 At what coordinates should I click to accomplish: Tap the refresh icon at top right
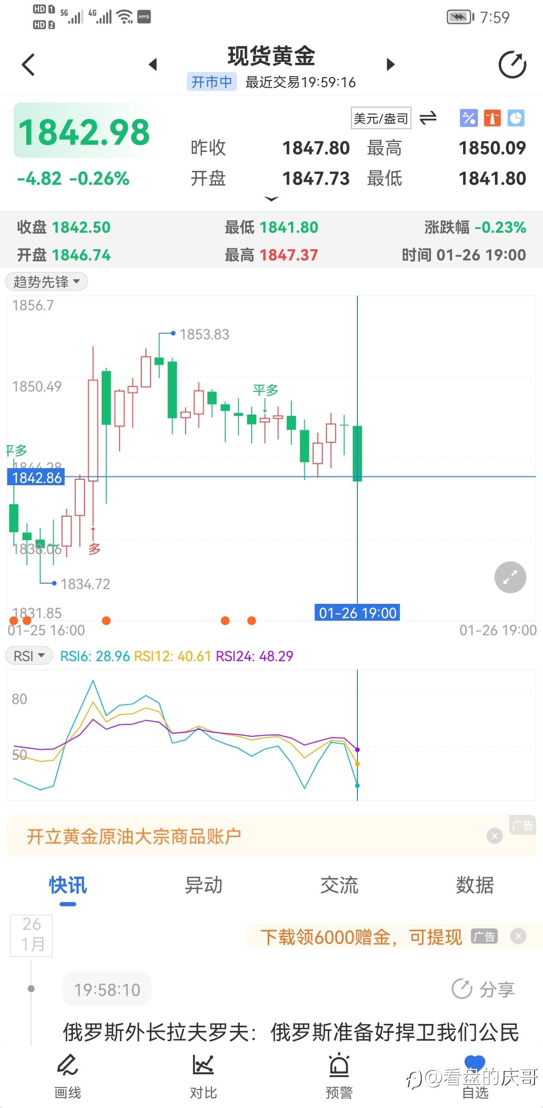tap(512, 65)
